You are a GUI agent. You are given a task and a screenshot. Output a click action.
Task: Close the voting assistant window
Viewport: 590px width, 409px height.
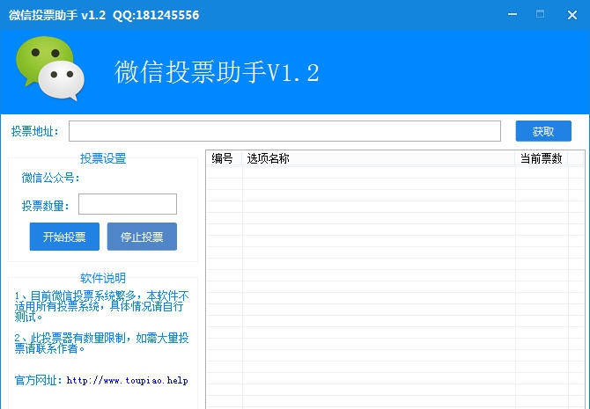pos(572,15)
